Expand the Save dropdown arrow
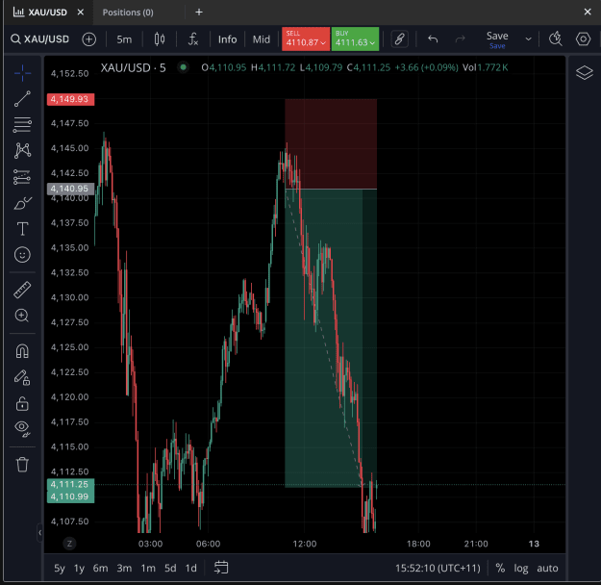Viewport: 601px width, 585px height. tap(528, 39)
